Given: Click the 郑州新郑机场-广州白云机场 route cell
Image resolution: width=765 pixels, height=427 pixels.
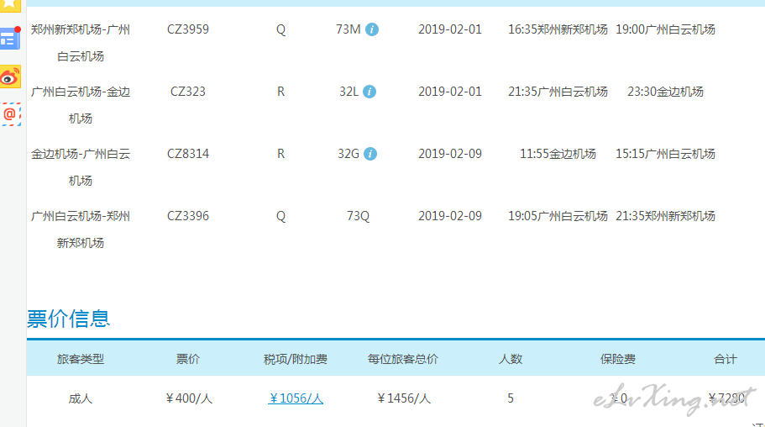Looking at the screenshot, I should pos(81,43).
